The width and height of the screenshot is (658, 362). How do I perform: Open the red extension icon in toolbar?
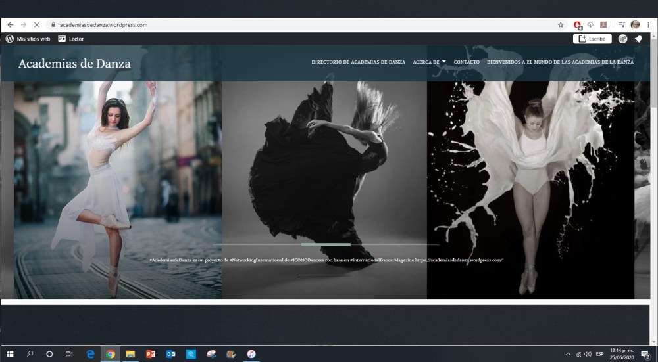coord(578,25)
